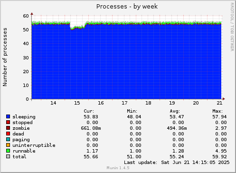Click the 'zombie' legend label
This screenshot has width=236, height=173.
coord(21,128)
